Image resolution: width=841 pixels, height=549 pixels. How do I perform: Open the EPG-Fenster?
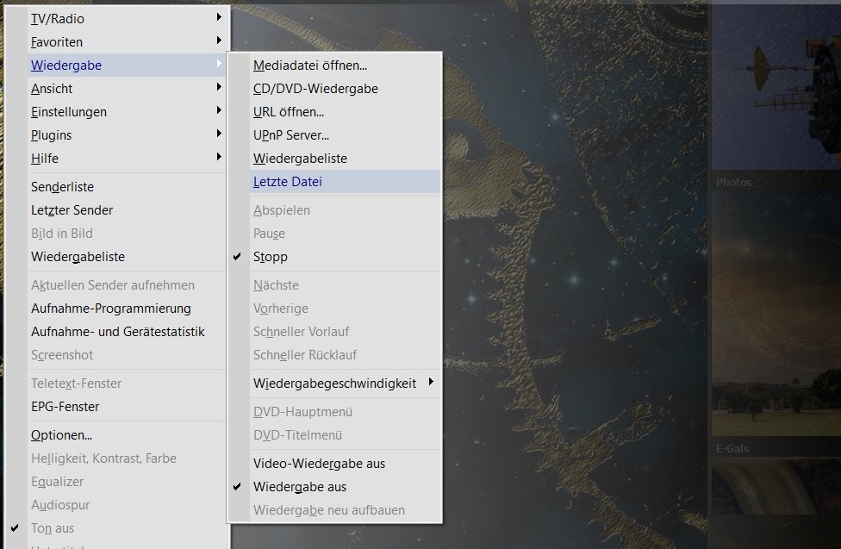click(65, 406)
